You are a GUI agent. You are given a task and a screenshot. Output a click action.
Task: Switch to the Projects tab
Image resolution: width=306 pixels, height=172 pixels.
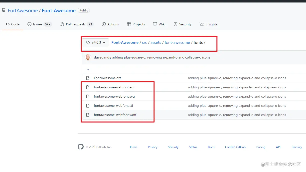(x=136, y=24)
